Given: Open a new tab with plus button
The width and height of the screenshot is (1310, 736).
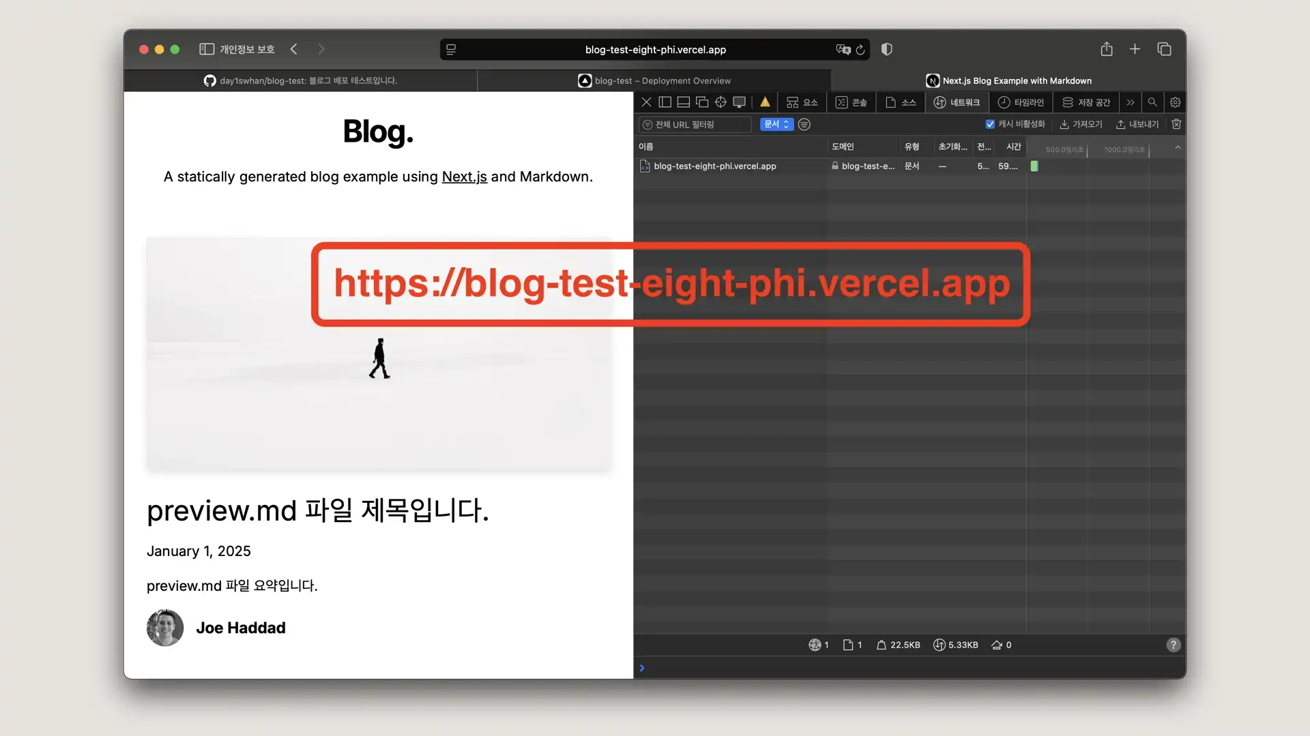Looking at the screenshot, I should (1135, 49).
